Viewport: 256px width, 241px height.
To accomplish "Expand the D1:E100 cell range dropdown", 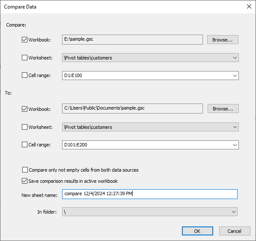I will (235, 76).
